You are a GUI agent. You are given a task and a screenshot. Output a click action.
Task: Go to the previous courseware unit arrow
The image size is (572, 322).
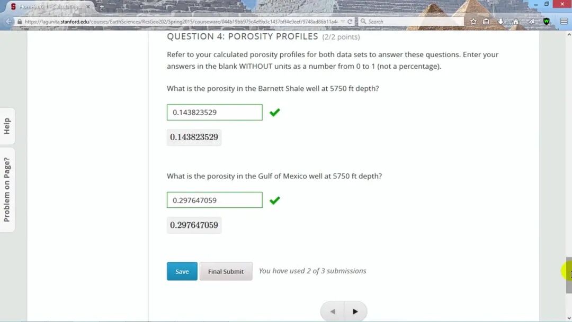tap(332, 311)
